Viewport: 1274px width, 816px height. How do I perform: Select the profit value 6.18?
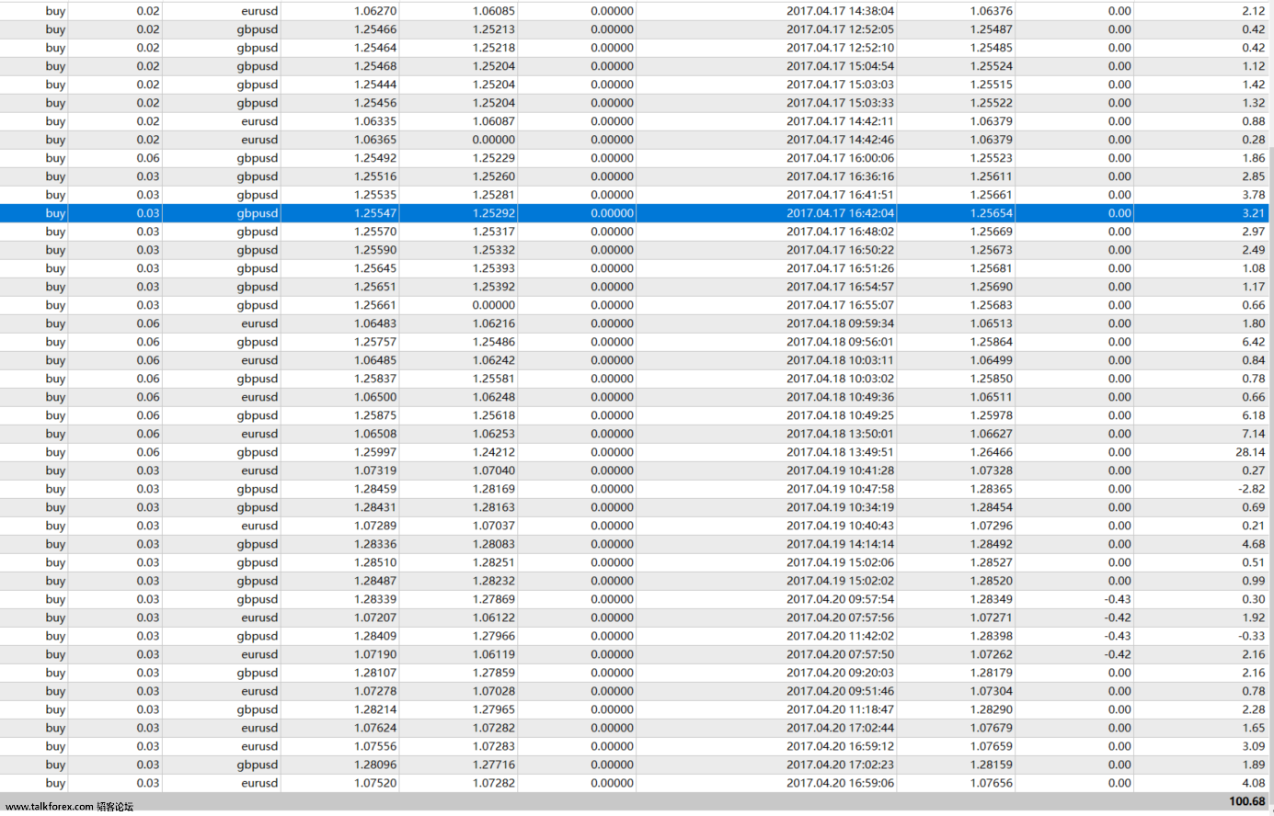[1253, 415]
